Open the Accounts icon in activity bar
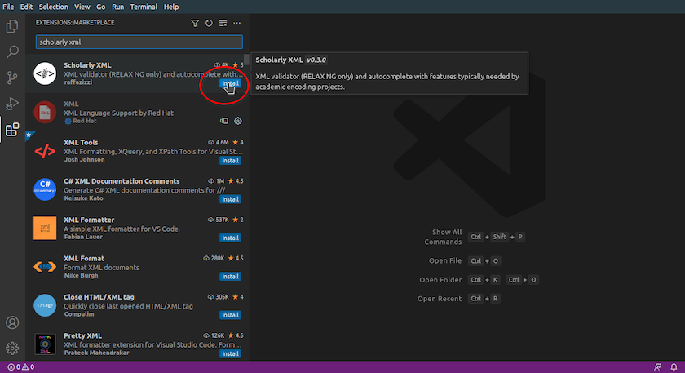The height and width of the screenshot is (373, 685). pyautogui.click(x=12, y=323)
